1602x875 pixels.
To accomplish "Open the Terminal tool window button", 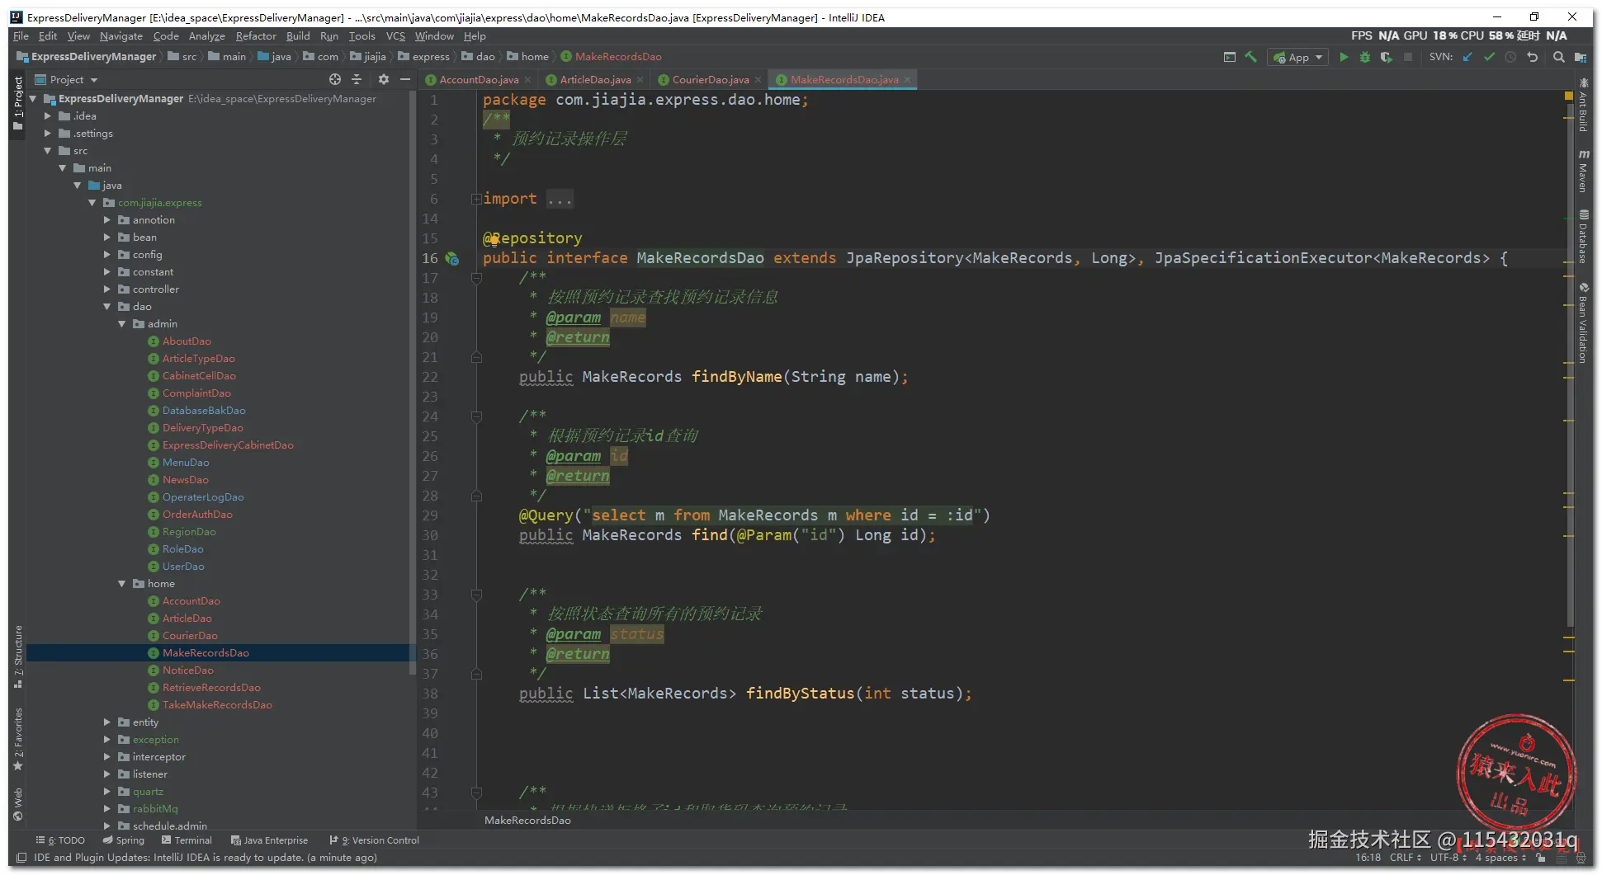I will coord(187,840).
